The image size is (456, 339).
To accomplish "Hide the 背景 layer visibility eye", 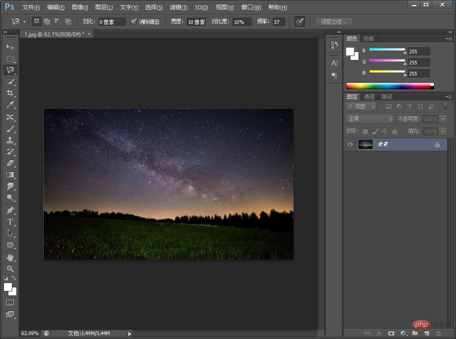I will [x=350, y=144].
